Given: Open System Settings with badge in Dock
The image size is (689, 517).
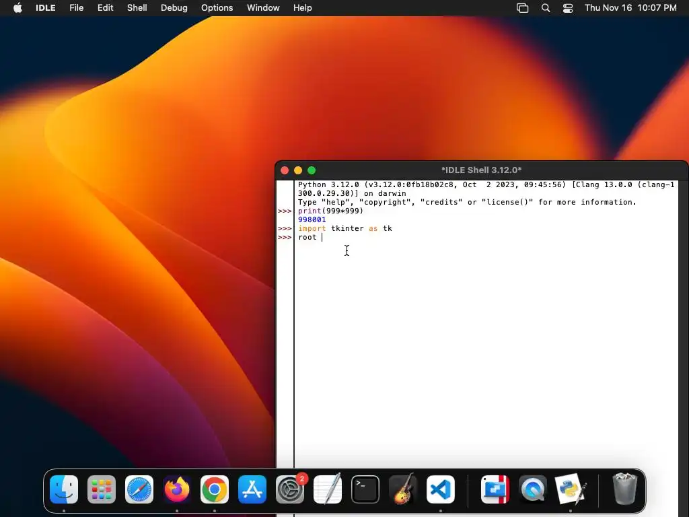Looking at the screenshot, I should point(290,489).
